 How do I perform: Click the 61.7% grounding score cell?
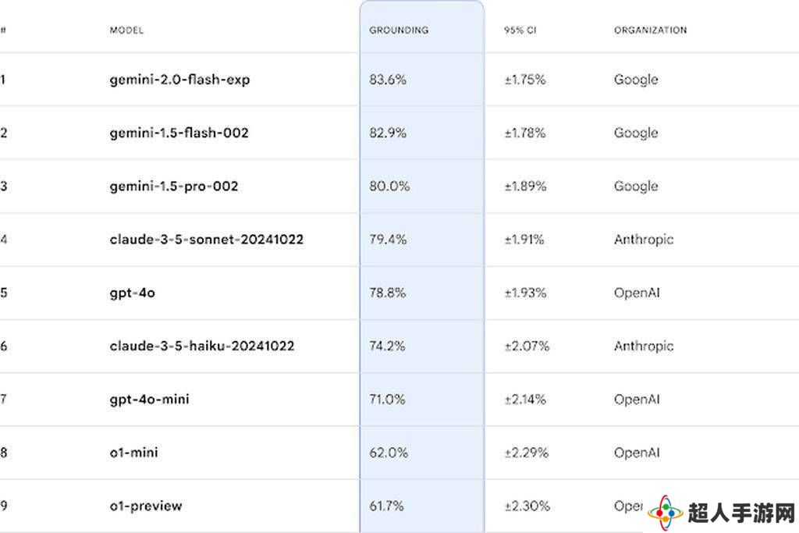point(386,506)
